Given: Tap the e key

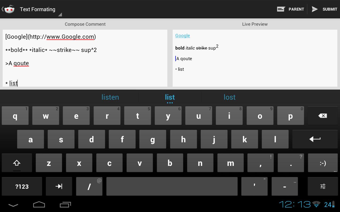Looking at the screenshot, I should 76,116.
